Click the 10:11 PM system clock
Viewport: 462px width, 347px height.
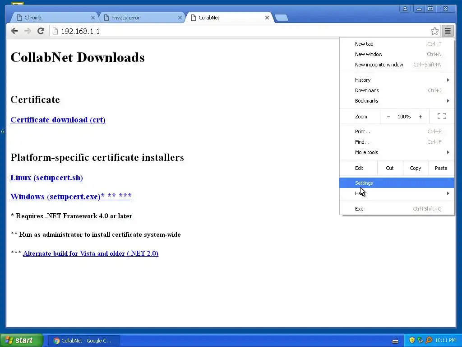(445, 341)
